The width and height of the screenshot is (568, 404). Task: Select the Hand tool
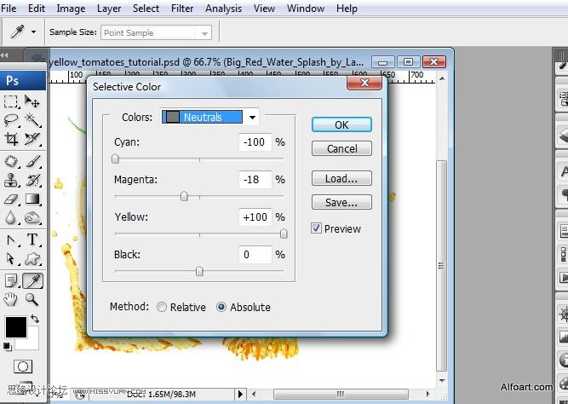tap(11, 299)
